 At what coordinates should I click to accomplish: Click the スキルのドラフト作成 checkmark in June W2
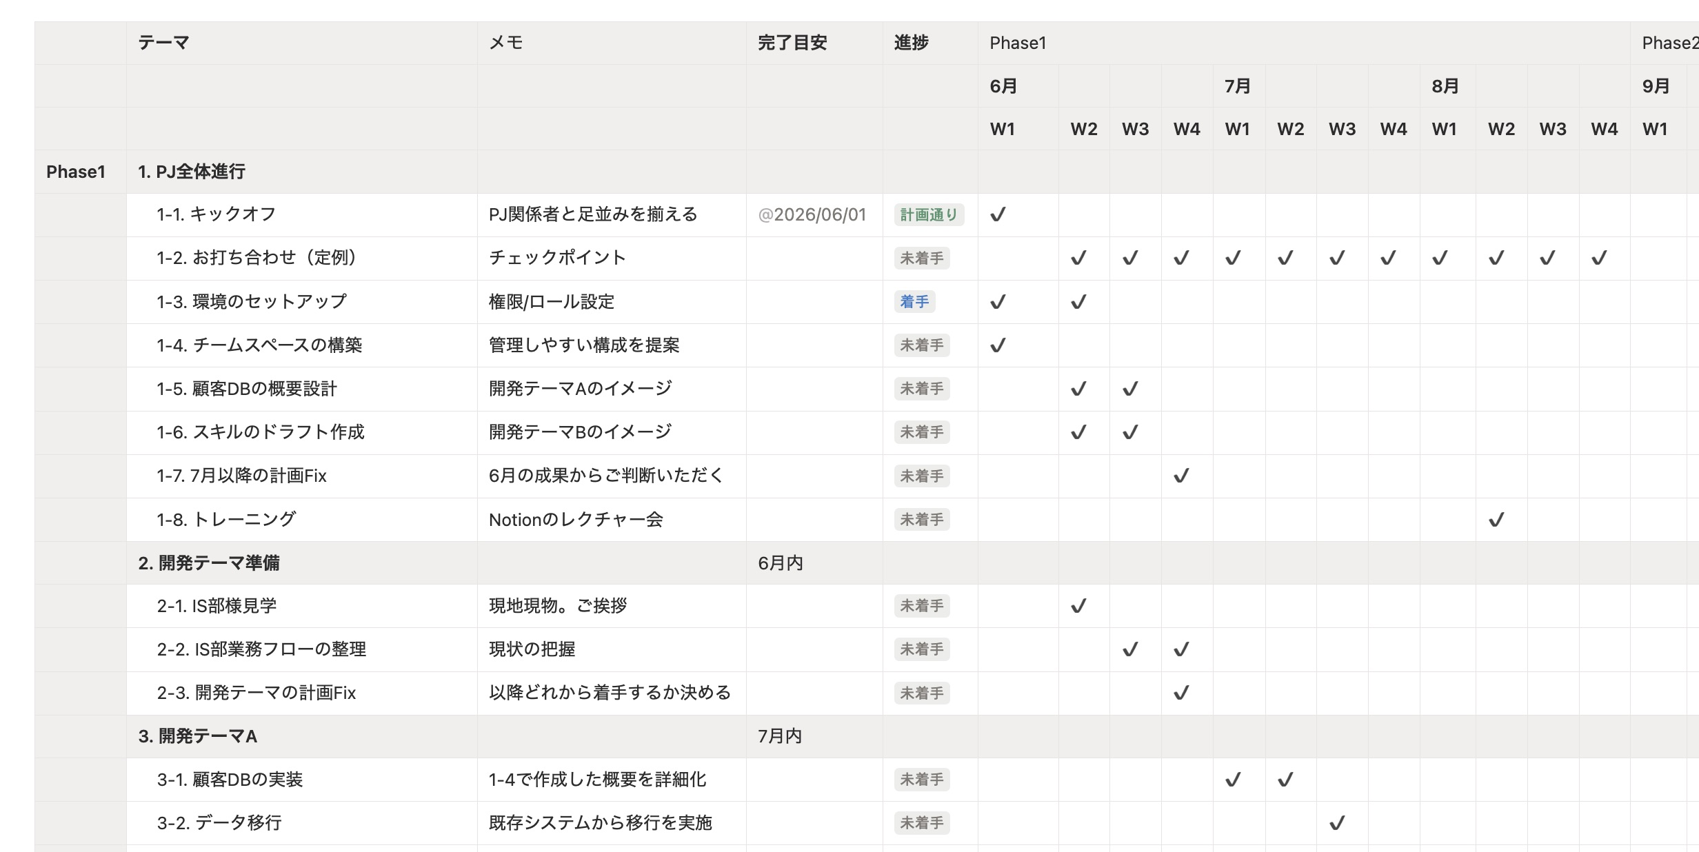(x=1078, y=432)
